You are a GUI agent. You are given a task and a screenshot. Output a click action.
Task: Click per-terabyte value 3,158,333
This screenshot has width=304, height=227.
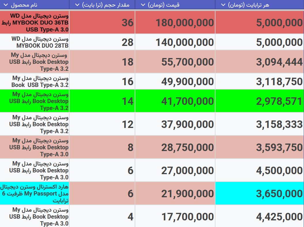pos(260,124)
